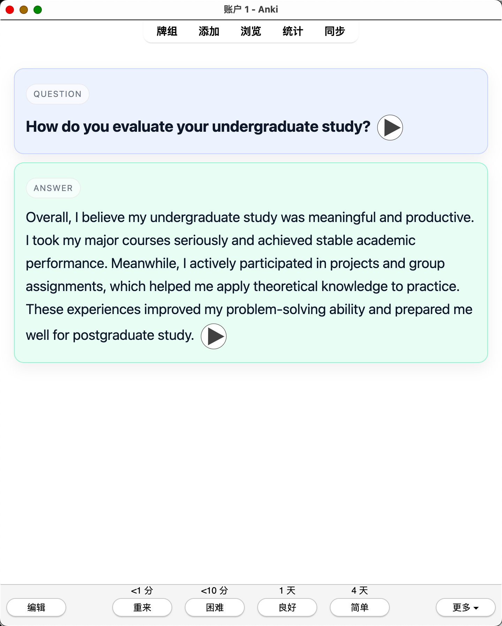Image resolution: width=502 pixels, height=626 pixels.
Task: Click the 编辑 edit button
Action: click(x=36, y=608)
